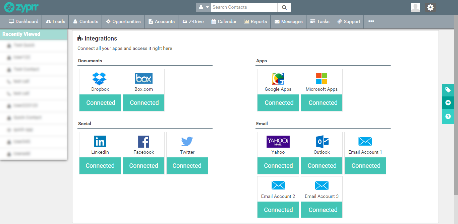Viewport: 458px width, 224px height.
Task: Toggle the Connected status under Facebook
Action: coord(144,166)
